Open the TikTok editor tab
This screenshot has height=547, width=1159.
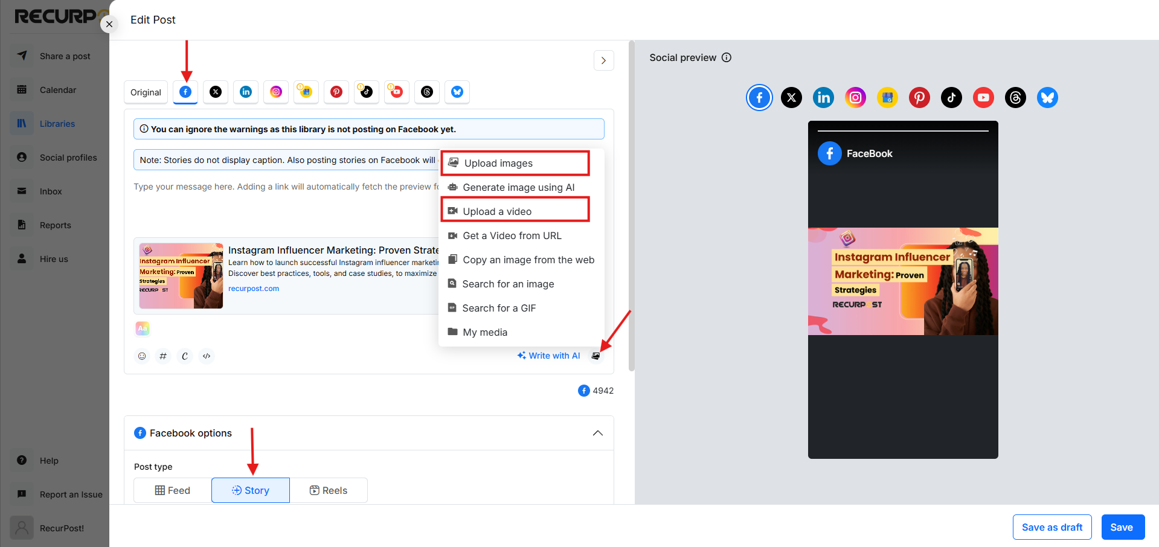point(367,92)
